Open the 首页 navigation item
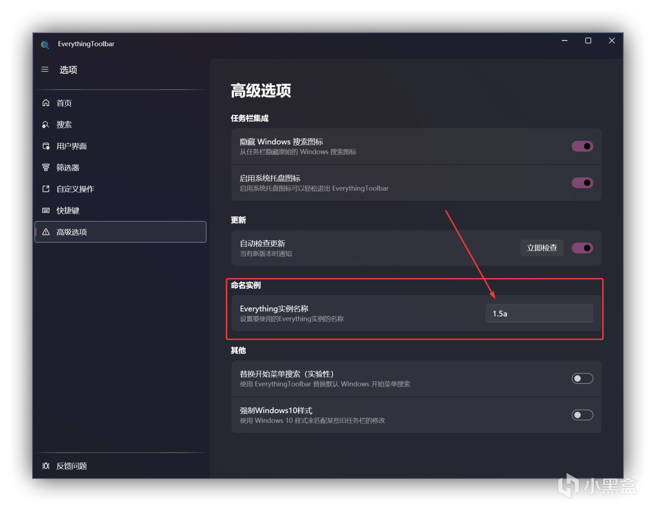The image size is (656, 511). coord(120,103)
